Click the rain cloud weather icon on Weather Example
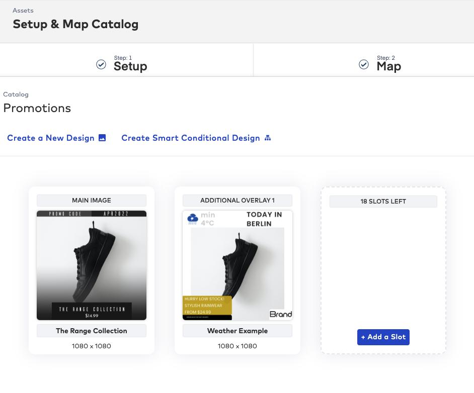This screenshot has height=393, width=474. tap(192, 219)
